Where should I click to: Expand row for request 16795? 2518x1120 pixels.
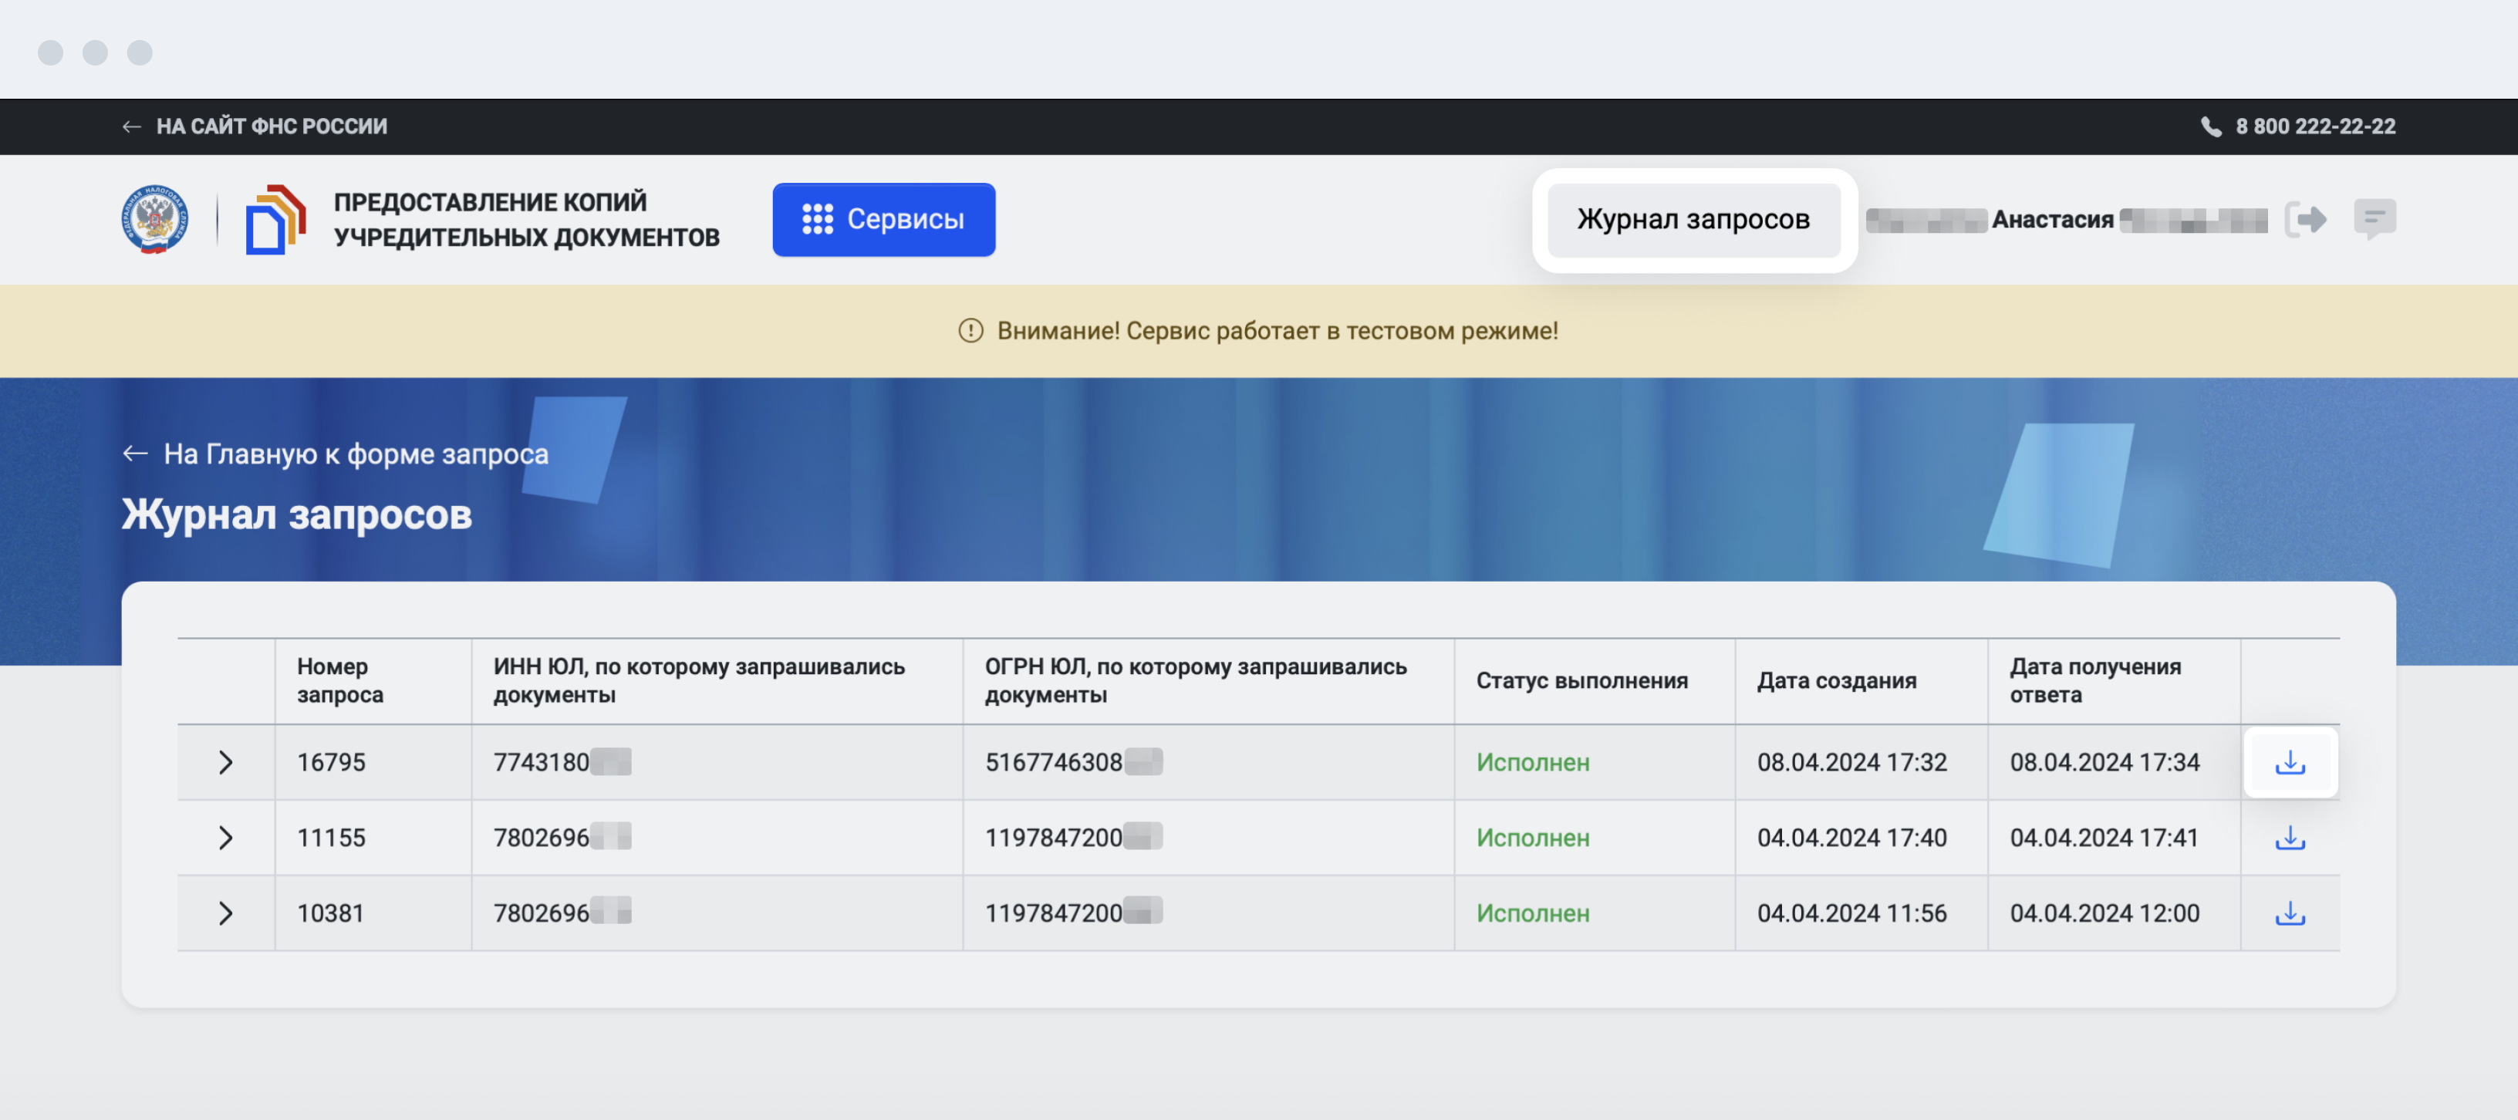click(x=224, y=762)
